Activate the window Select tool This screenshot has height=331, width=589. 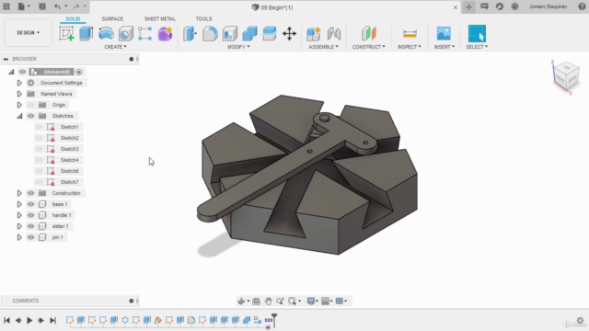click(x=477, y=33)
